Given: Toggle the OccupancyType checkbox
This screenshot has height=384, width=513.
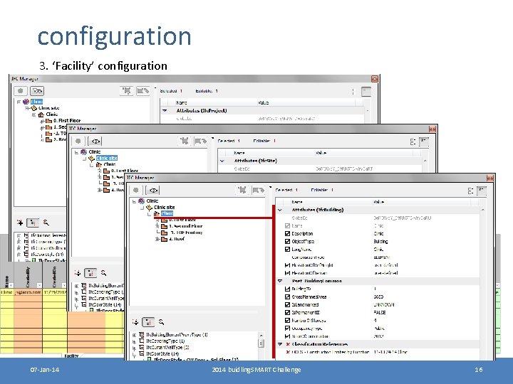Looking at the screenshot, I should (x=287, y=328).
